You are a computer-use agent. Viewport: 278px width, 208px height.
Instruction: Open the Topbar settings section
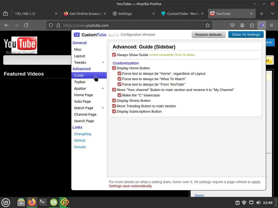(x=89, y=82)
